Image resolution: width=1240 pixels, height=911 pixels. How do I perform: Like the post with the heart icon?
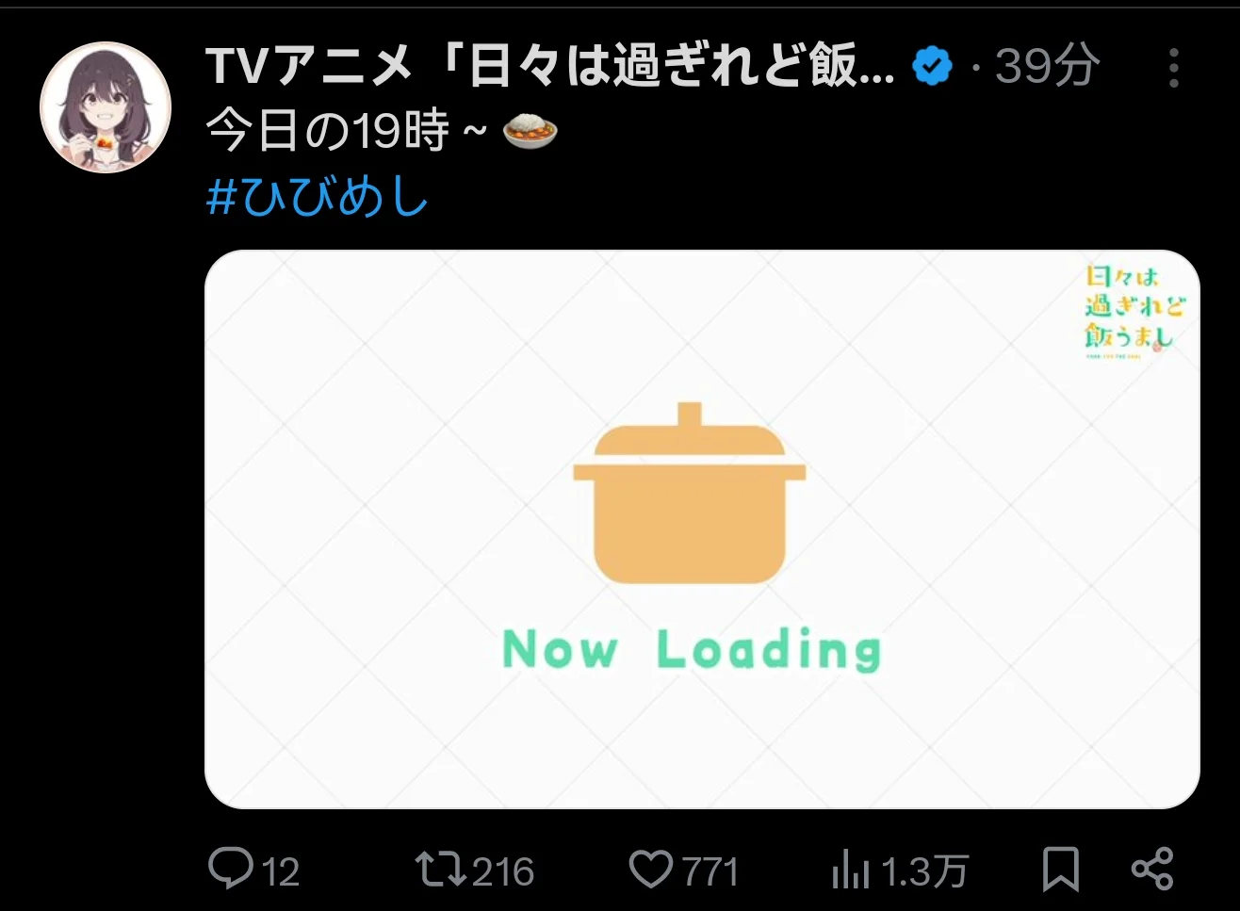pyautogui.click(x=651, y=869)
